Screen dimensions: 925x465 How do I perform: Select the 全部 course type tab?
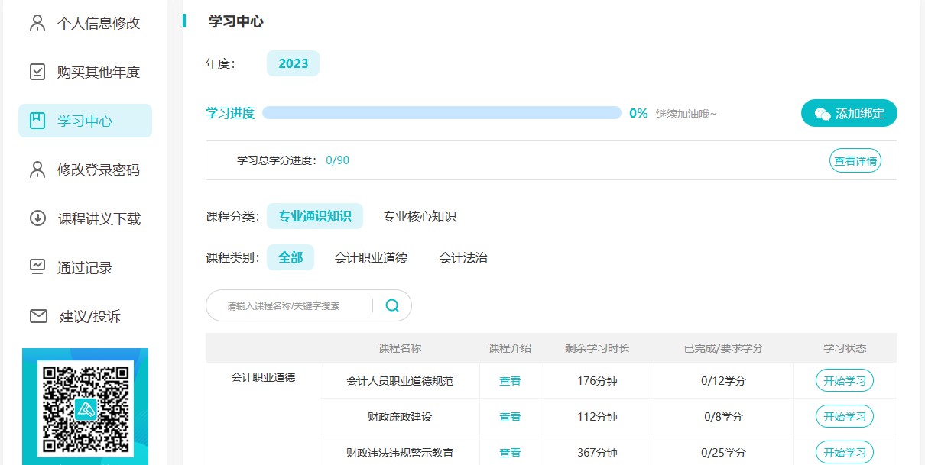point(290,257)
